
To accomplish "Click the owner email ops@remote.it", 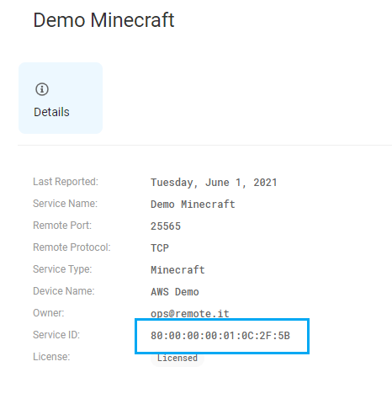I will (x=190, y=314).
